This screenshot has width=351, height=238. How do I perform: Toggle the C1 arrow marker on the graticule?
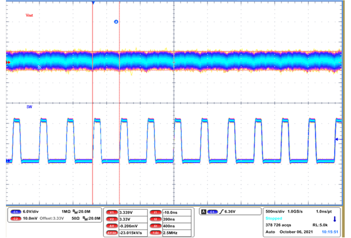tap(8, 161)
